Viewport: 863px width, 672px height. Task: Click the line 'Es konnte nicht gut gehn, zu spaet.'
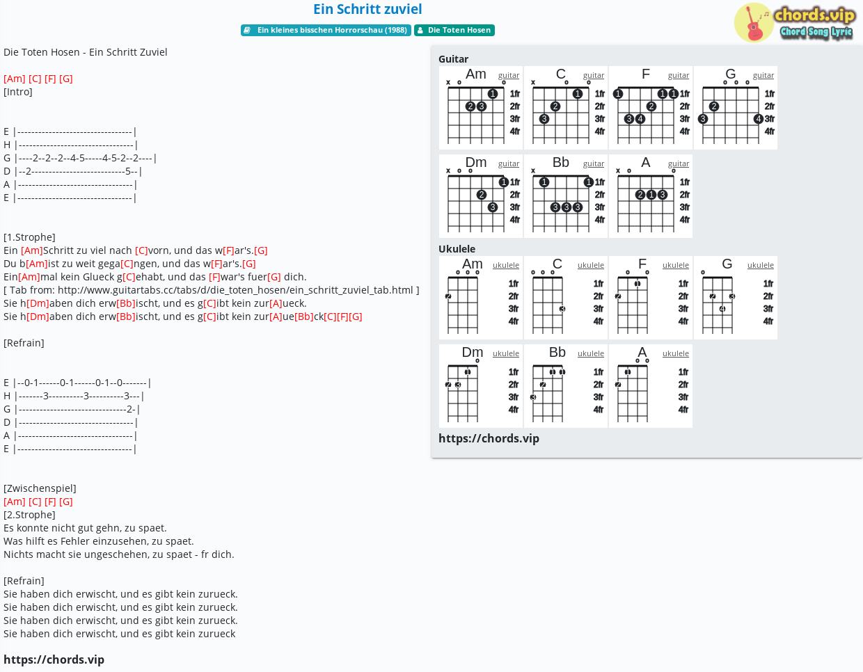click(x=85, y=528)
